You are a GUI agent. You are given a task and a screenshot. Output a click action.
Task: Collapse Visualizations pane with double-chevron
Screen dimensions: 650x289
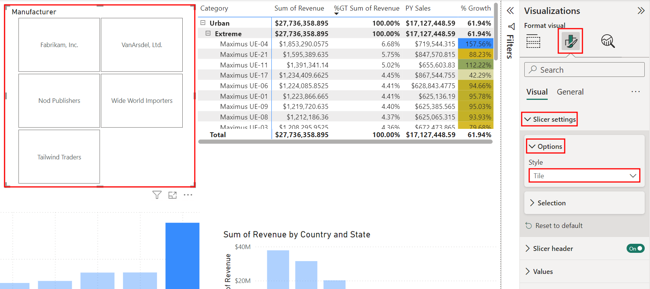click(641, 11)
